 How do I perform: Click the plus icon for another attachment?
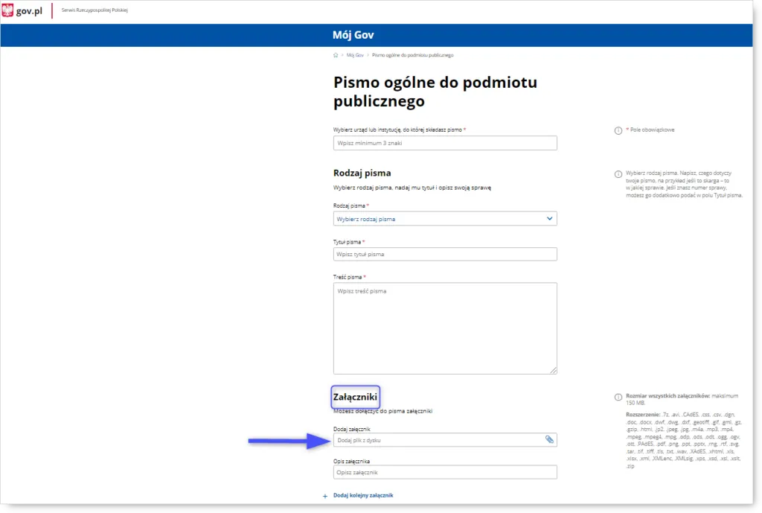[x=325, y=496]
